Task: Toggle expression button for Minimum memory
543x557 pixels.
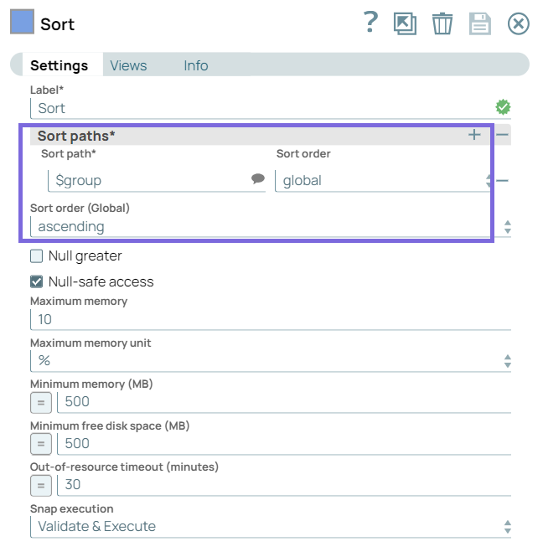Action: point(40,402)
